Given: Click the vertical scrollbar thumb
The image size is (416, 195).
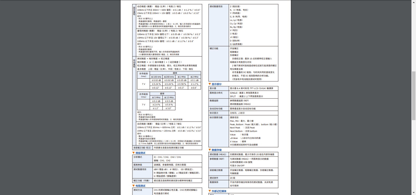Looking at the screenshot, I should click(x=414, y=95).
